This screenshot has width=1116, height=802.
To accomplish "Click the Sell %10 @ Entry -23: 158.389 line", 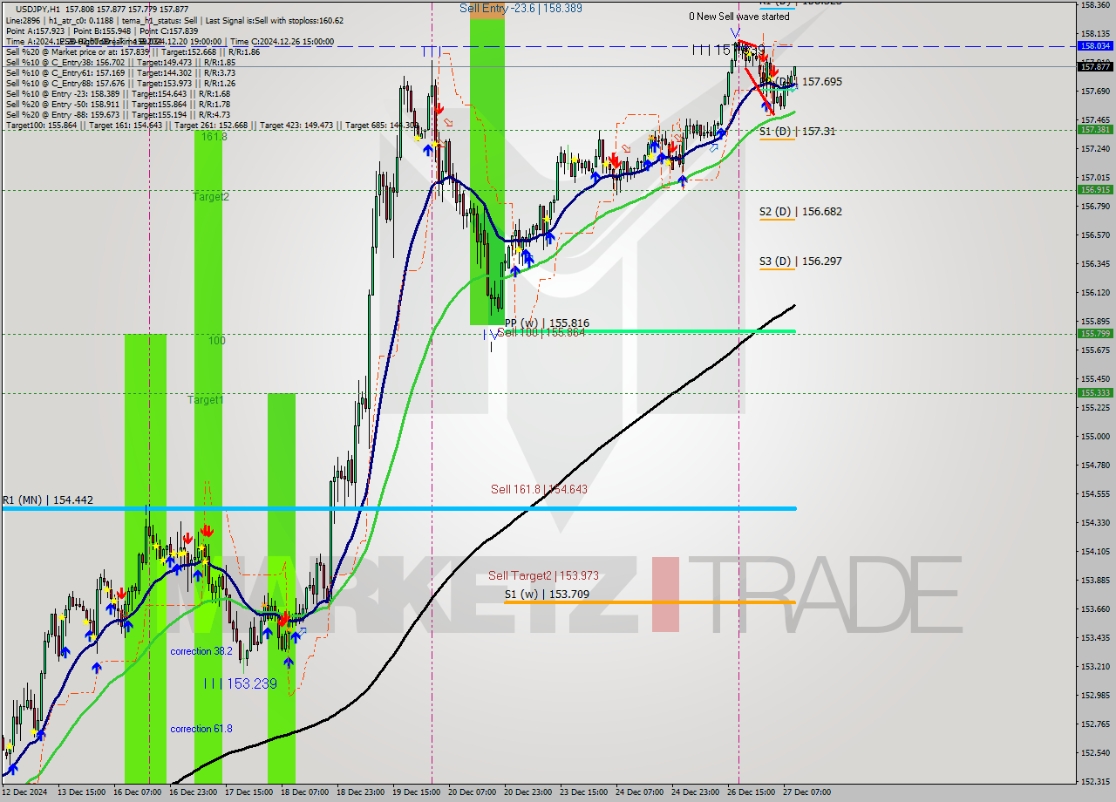I will click(118, 94).
